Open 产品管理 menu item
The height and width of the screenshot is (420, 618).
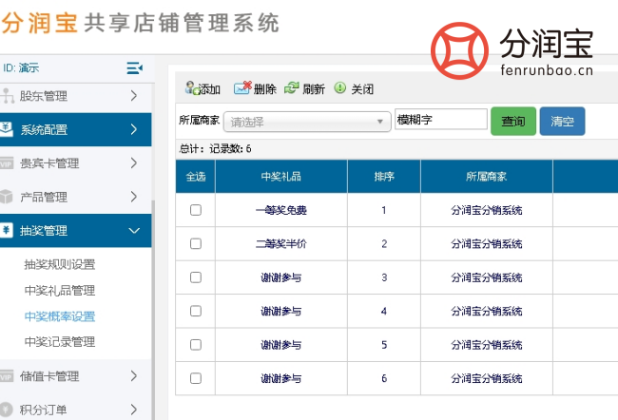point(76,197)
